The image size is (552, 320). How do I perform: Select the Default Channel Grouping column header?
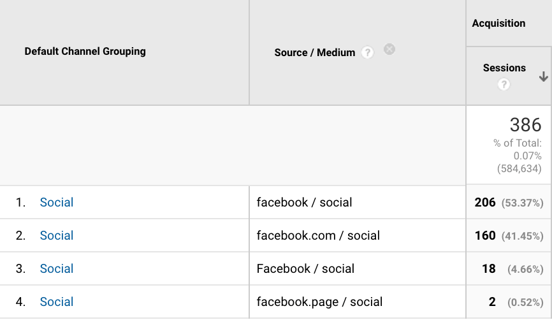(85, 52)
